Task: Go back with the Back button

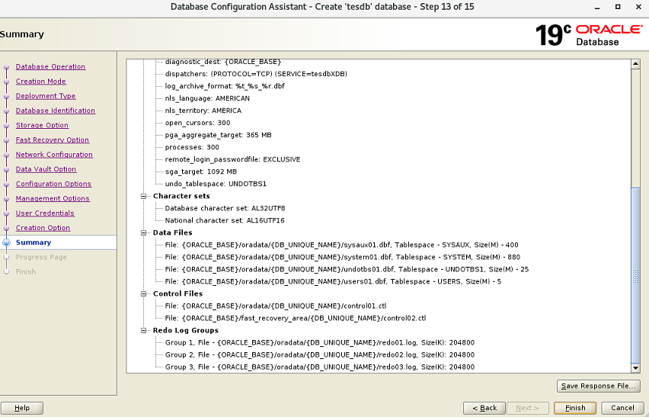Action: pyautogui.click(x=483, y=408)
